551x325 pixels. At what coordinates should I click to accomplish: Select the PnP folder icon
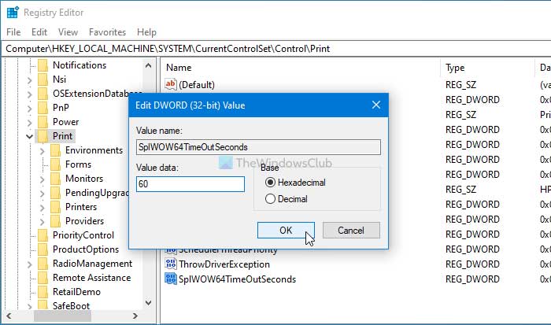[43, 108]
